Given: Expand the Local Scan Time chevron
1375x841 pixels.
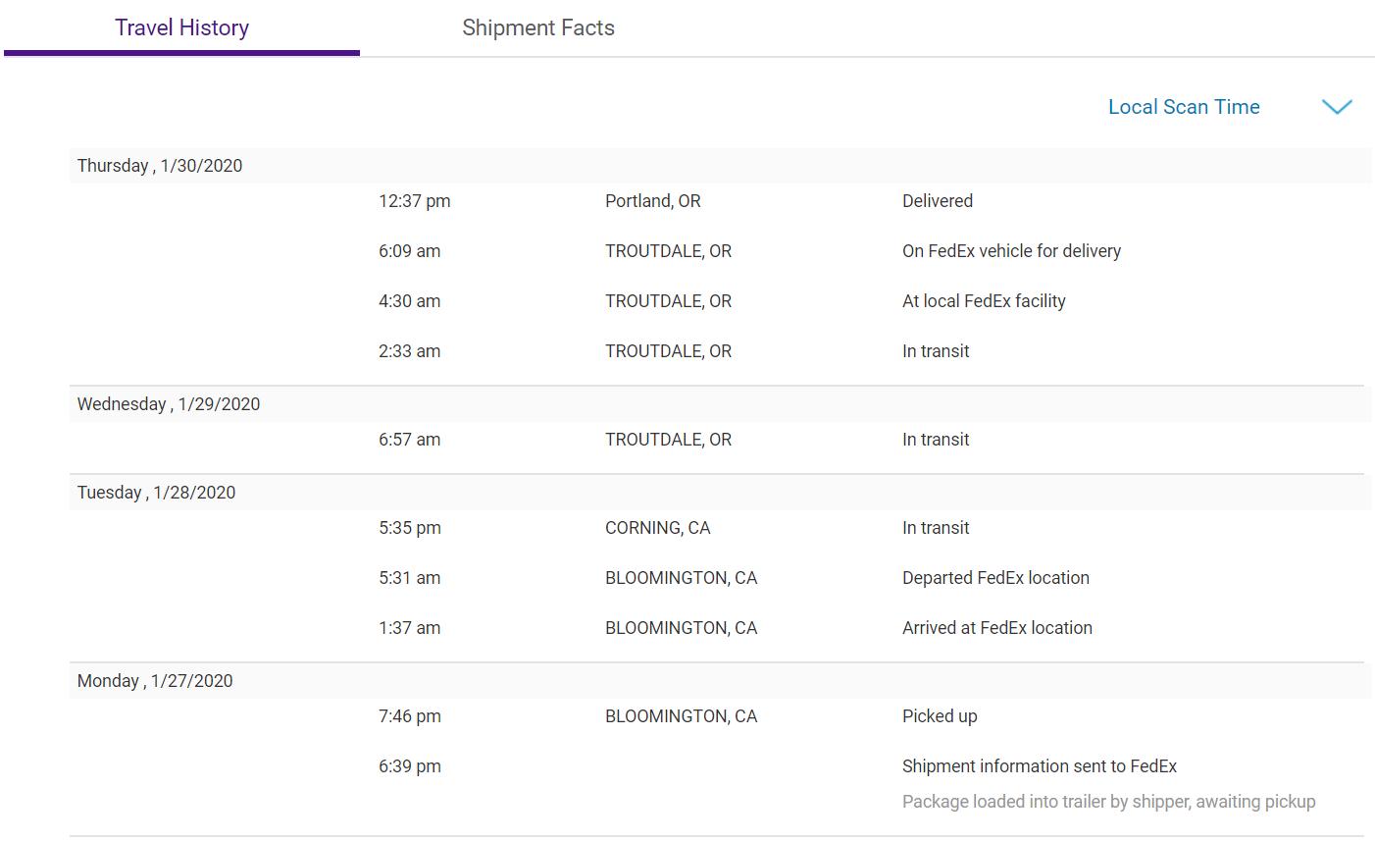Looking at the screenshot, I should 1337,107.
